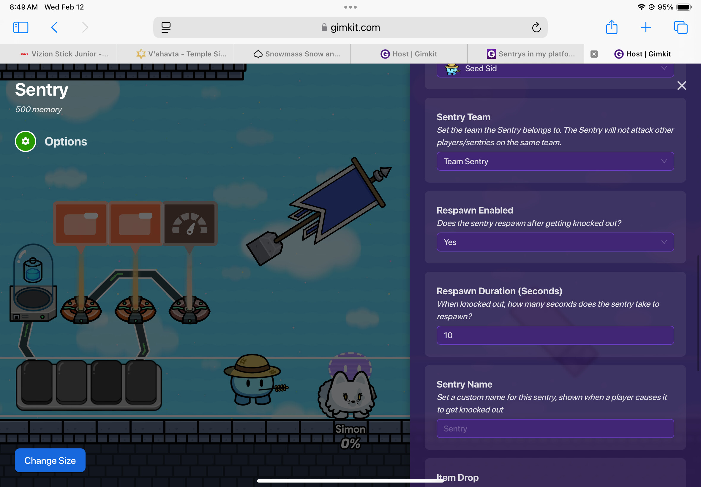The image size is (701, 487).
Task: Open the V'ahavta Temple tab
Action: click(175, 54)
